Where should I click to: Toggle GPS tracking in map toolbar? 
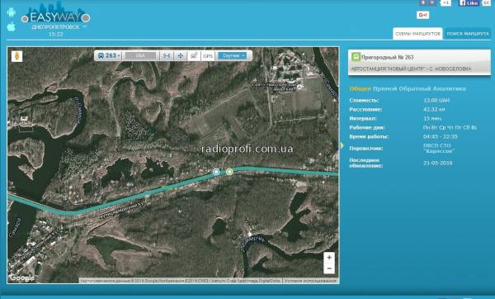(208, 55)
